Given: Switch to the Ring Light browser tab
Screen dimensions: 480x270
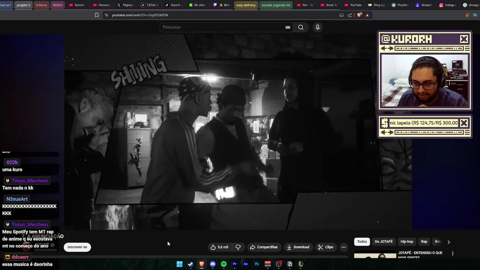Looking at the screenshot, I should pos(376,5).
